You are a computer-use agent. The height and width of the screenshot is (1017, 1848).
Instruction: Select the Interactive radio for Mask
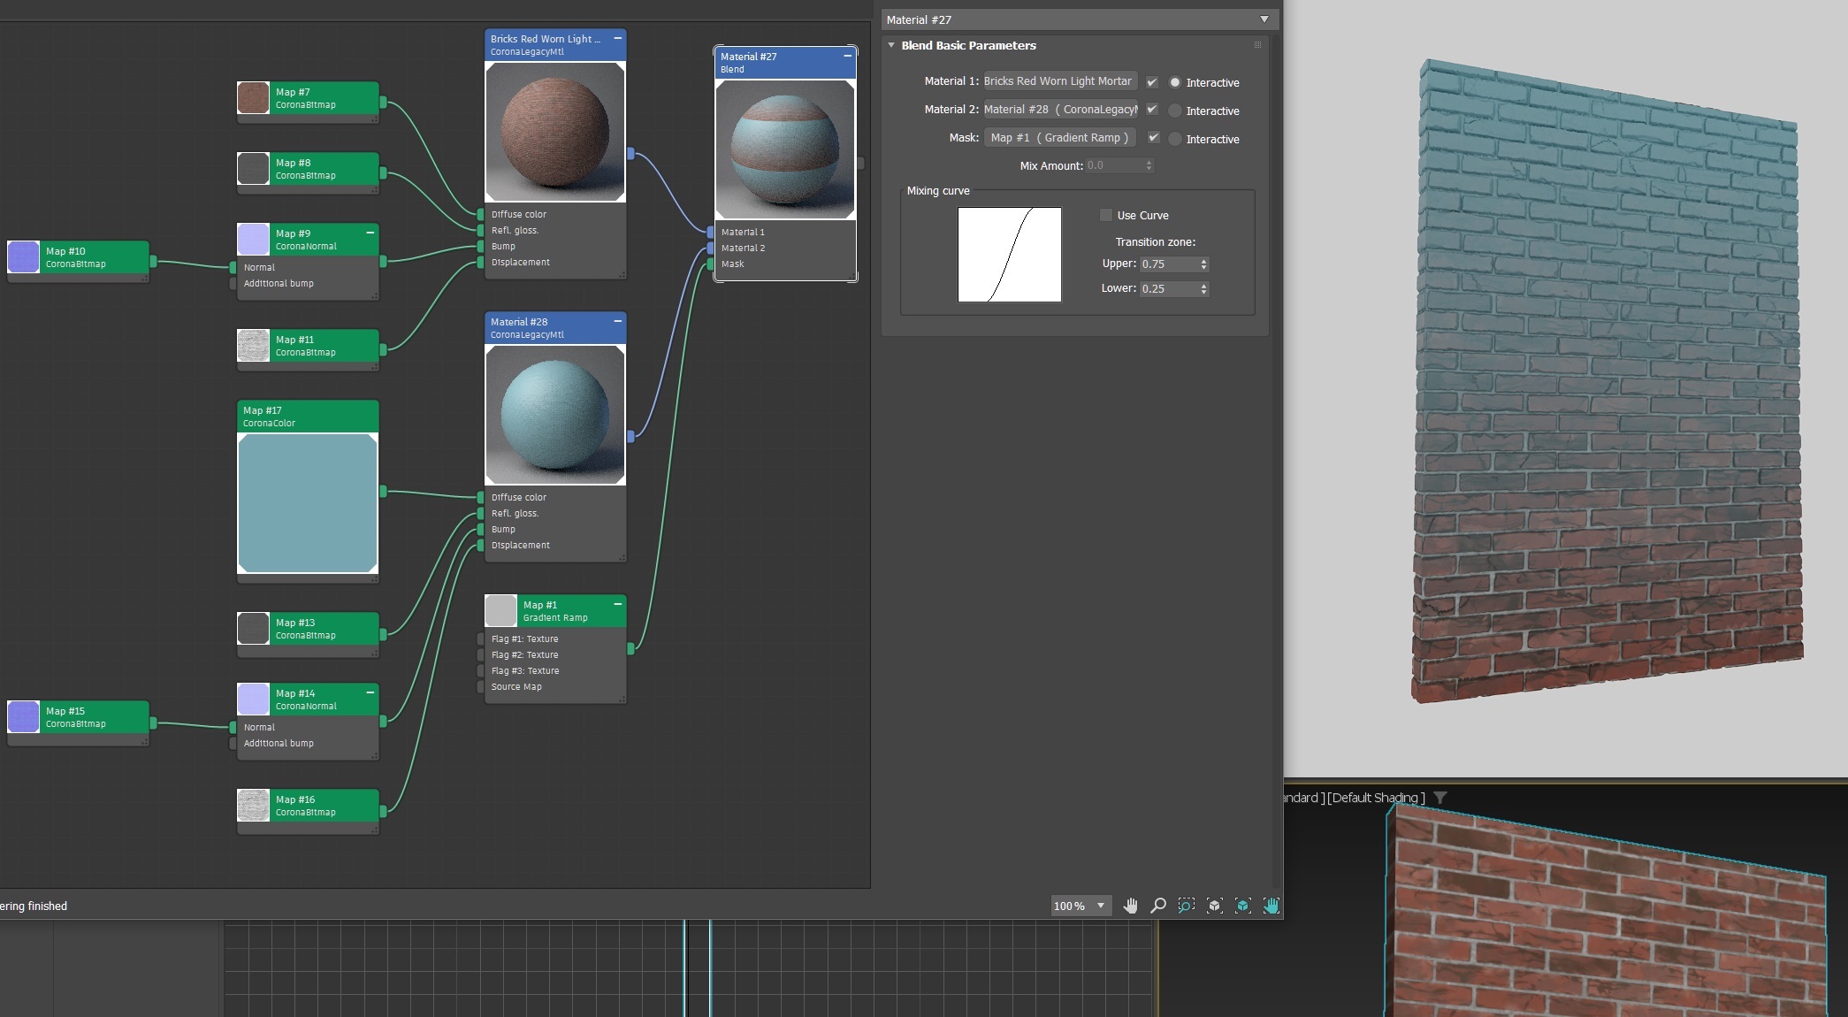pos(1175,139)
